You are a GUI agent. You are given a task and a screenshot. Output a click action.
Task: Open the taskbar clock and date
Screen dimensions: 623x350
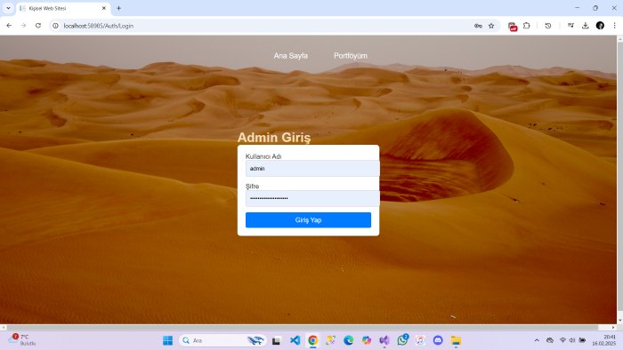point(604,340)
